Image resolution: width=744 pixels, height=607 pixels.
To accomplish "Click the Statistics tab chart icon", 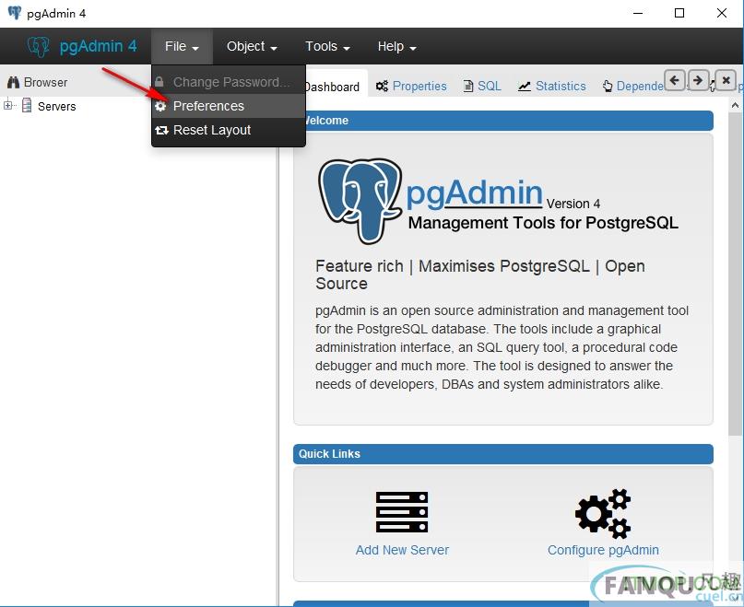I will pyautogui.click(x=525, y=87).
